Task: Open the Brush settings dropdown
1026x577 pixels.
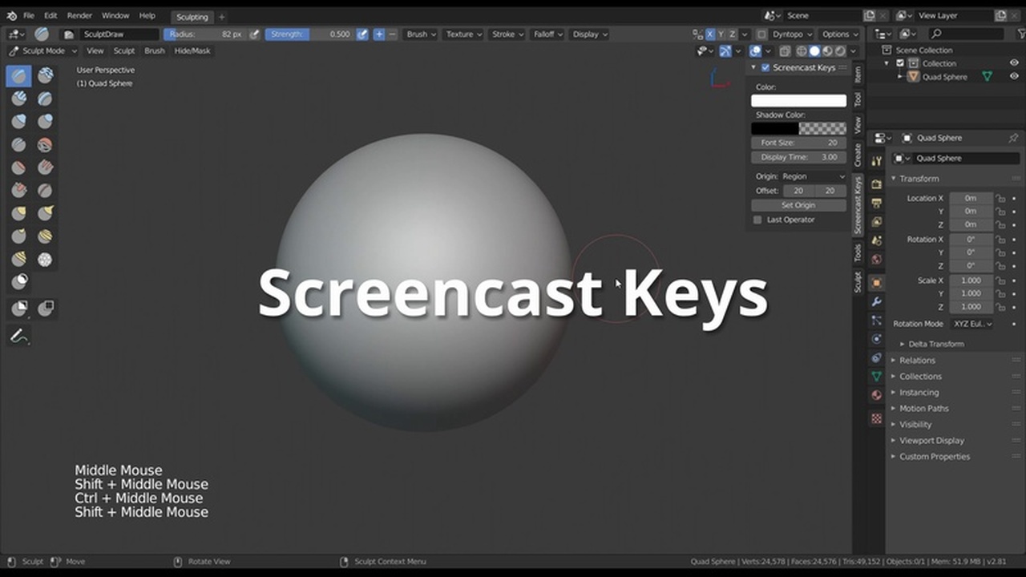Action: click(x=422, y=34)
